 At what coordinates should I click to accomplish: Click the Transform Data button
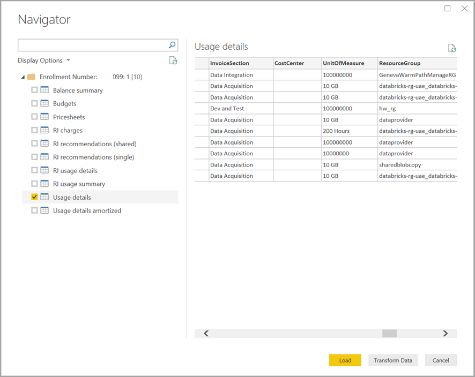[393, 360]
